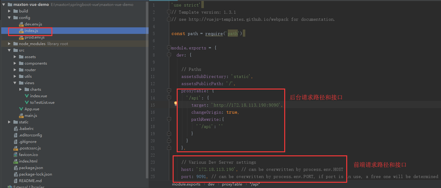Select the build folder icon
The image size is (441, 188).
tap(15, 11)
